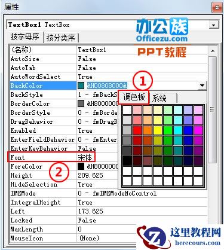Pick the bright orange palette swatch
The height and width of the screenshot is (250, 224).
[x=148, y=130]
